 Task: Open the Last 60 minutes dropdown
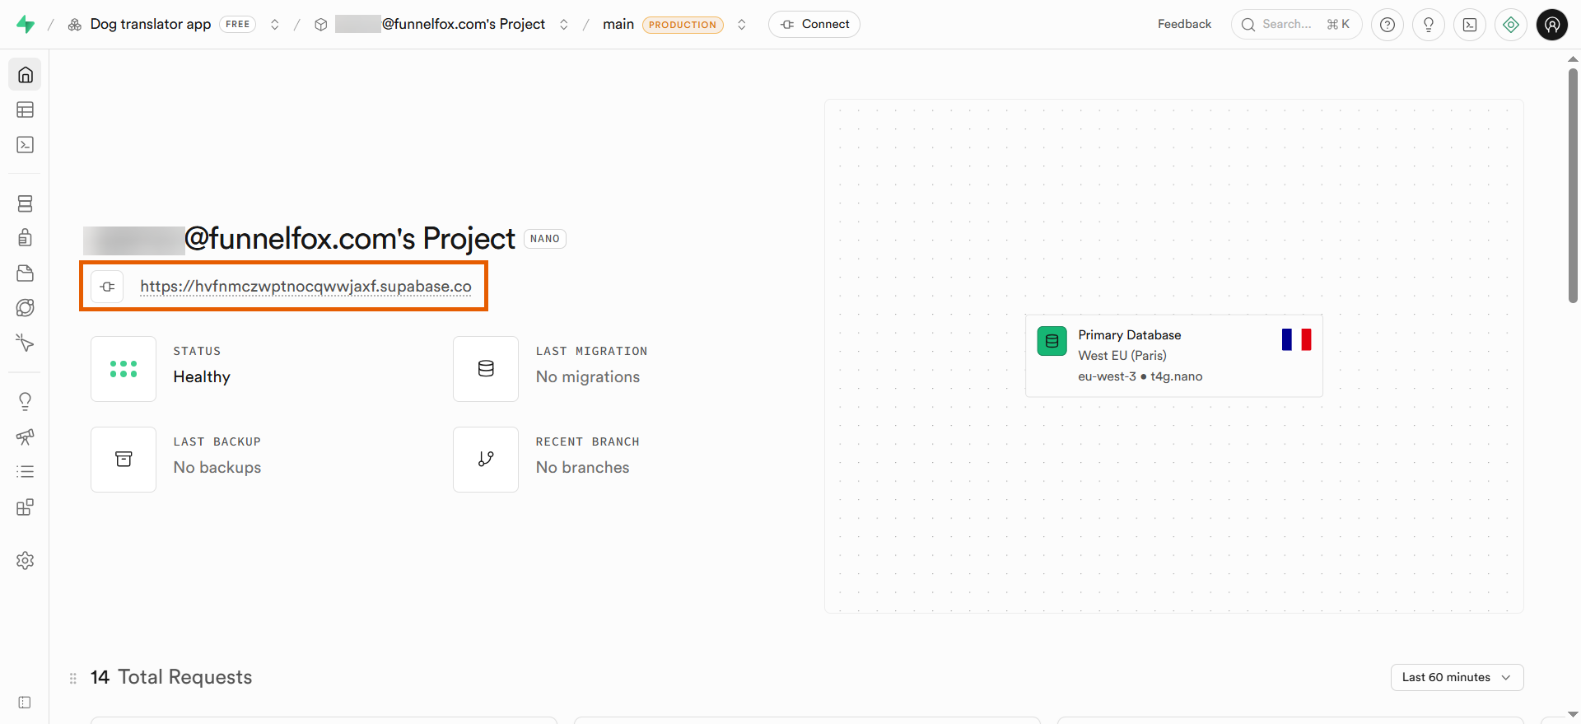[x=1457, y=677]
